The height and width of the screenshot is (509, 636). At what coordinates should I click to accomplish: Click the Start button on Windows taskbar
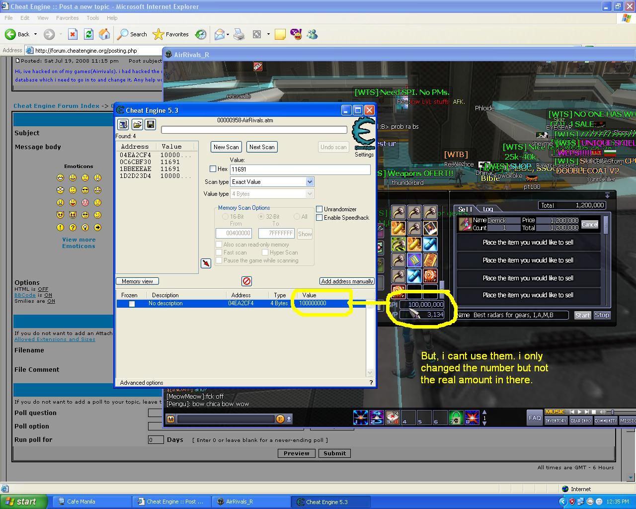pos(24,502)
